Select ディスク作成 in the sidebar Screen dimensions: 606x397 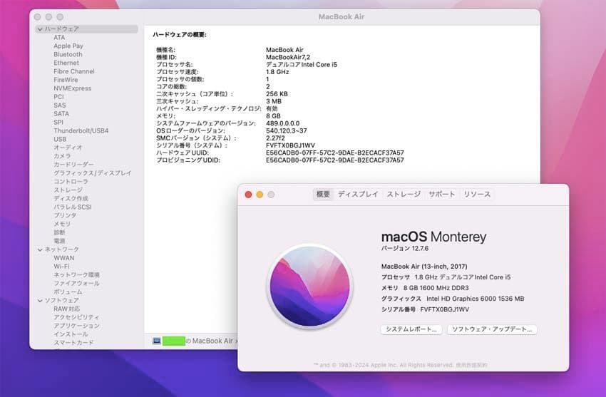click(71, 198)
